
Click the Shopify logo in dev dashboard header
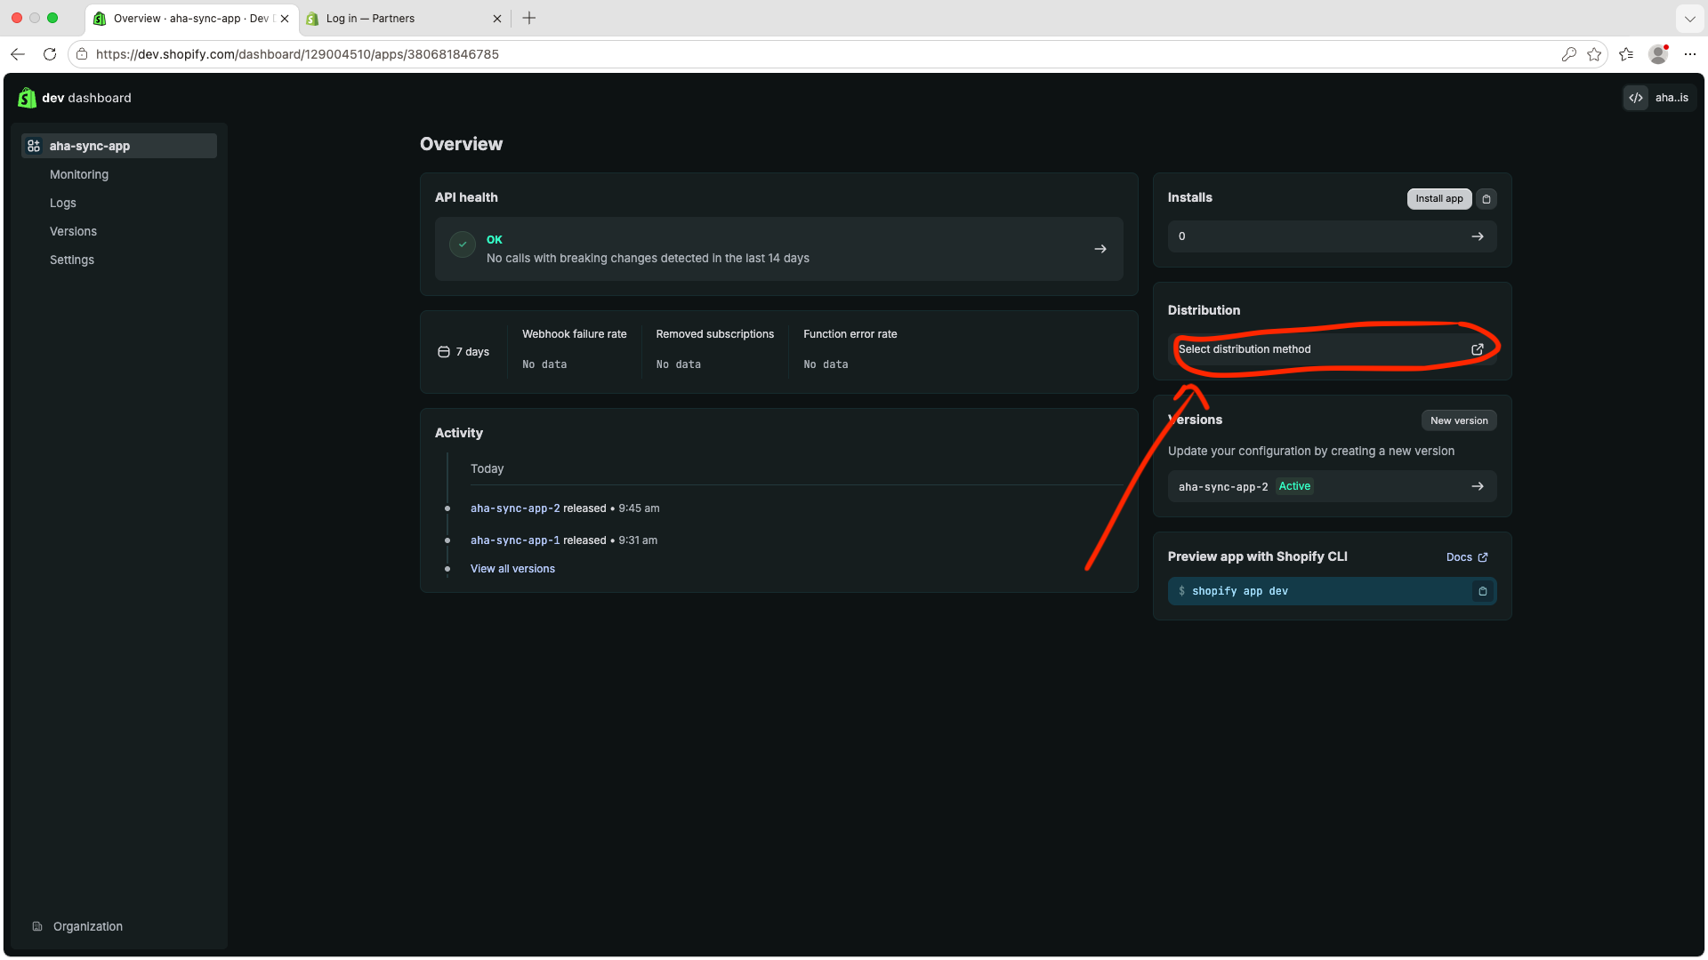point(28,98)
